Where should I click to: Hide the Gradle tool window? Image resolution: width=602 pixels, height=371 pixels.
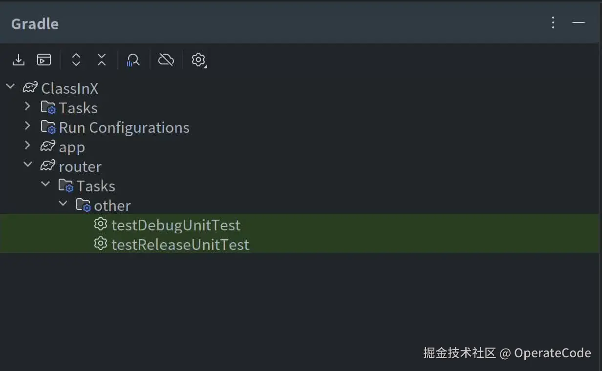pyautogui.click(x=579, y=22)
